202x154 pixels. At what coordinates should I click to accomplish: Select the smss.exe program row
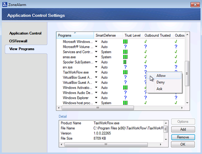(x=69, y=57)
